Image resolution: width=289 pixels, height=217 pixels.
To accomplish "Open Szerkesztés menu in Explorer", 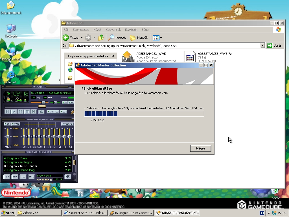I will point(81,30).
